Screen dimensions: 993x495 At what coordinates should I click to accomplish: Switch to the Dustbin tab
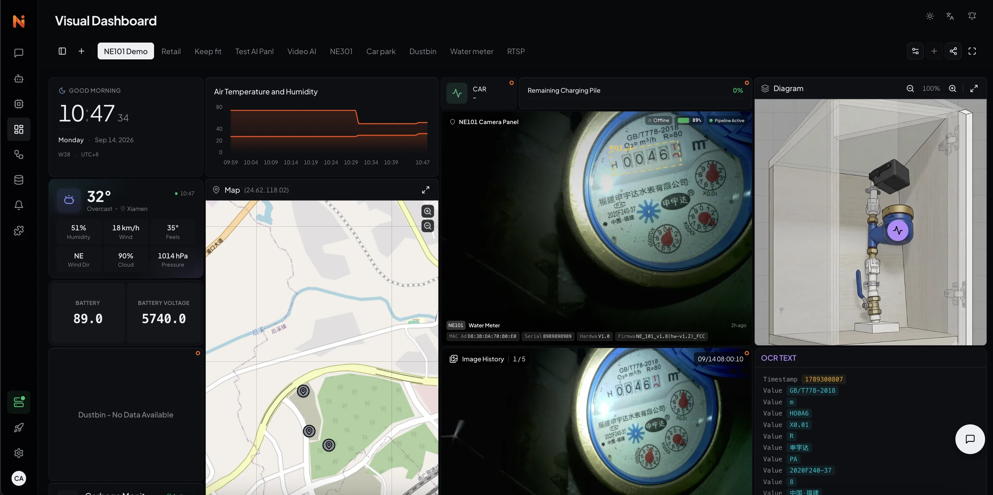click(x=423, y=51)
